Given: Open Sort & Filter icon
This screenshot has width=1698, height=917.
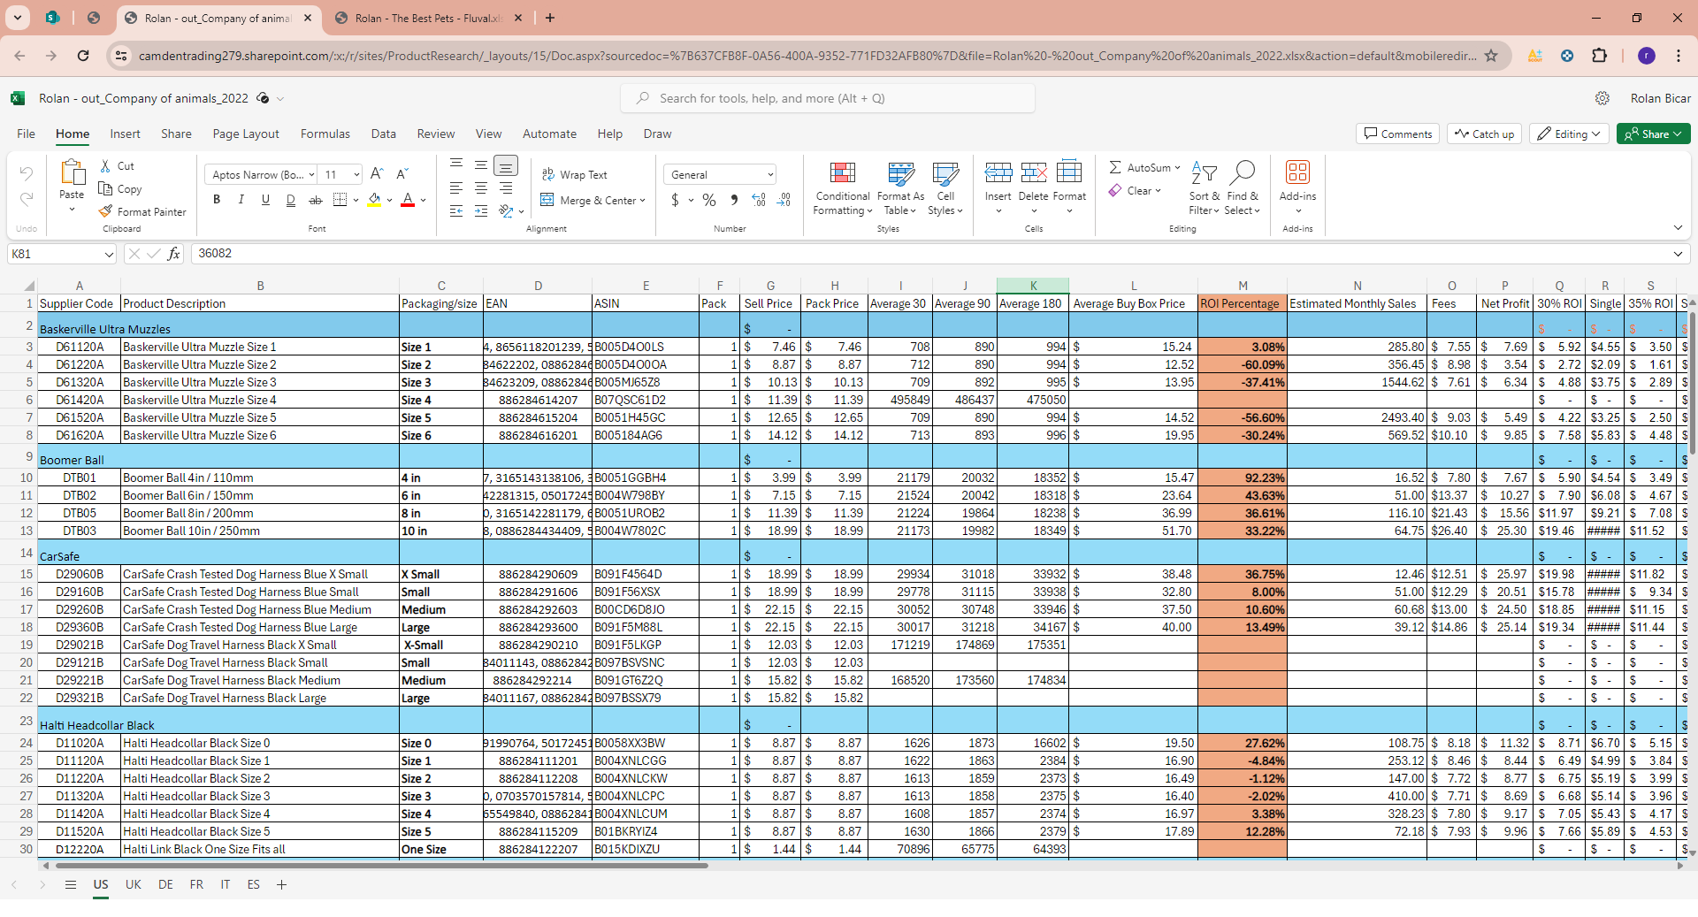Looking at the screenshot, I should pos(1204,172).
